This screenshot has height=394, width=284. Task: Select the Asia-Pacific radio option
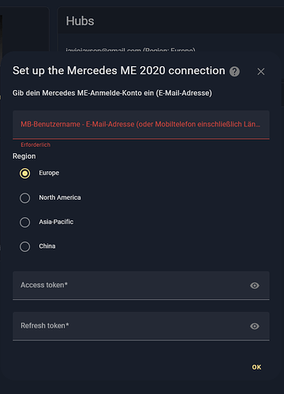pyautogui.click(x=25, y=222)
